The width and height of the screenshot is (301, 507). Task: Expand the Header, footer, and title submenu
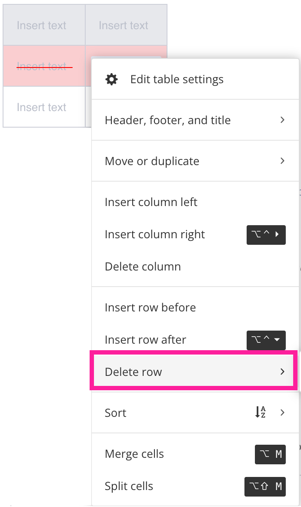tap(282, 120)
